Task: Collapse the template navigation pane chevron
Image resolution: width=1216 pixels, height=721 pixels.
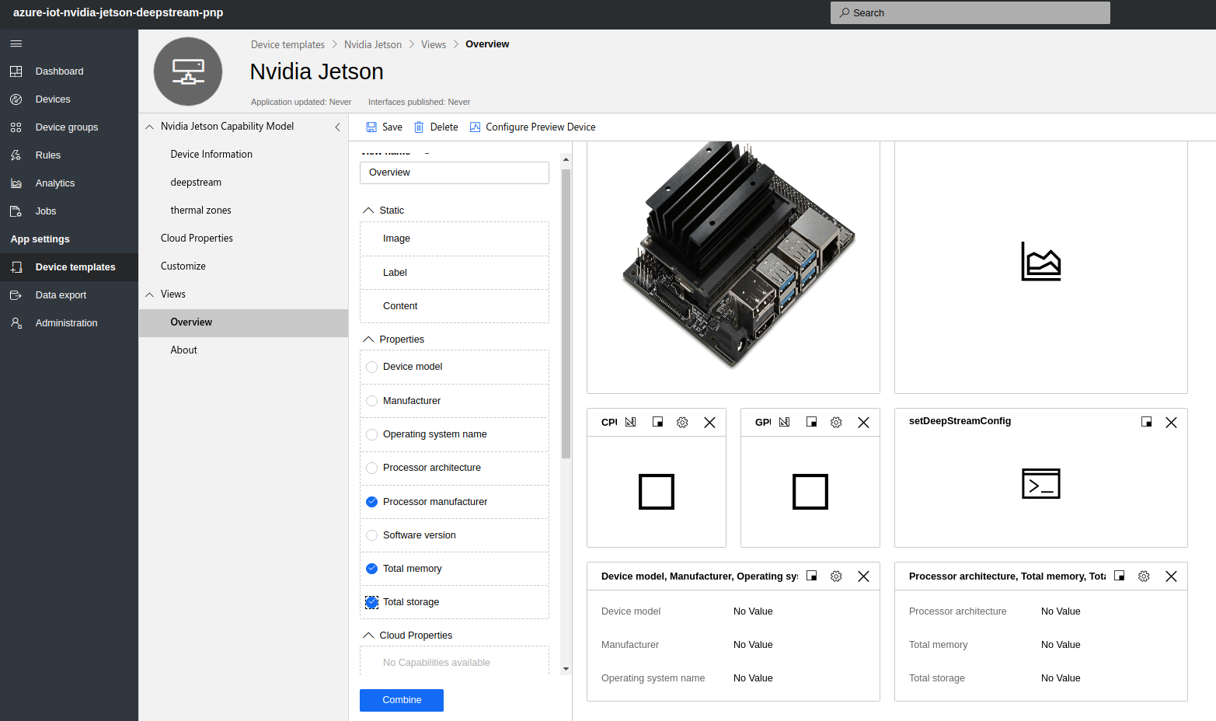Action: click(x=337, y=127)
